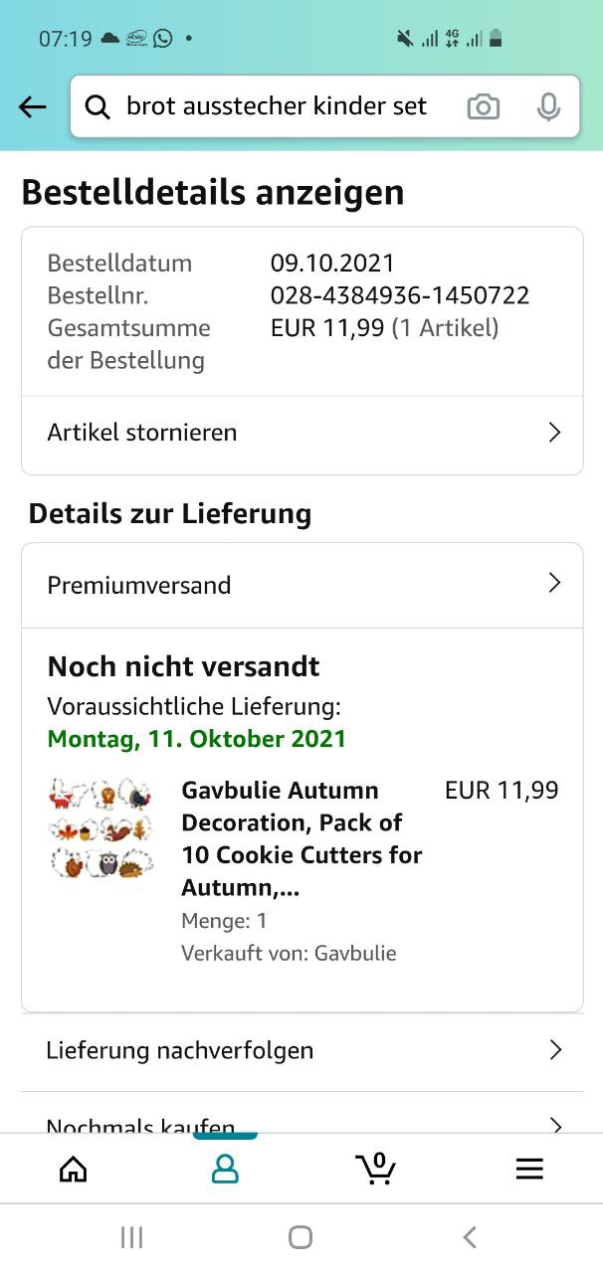
Task: Expand Artikel stornieren chevron
Action: [555, 433]
